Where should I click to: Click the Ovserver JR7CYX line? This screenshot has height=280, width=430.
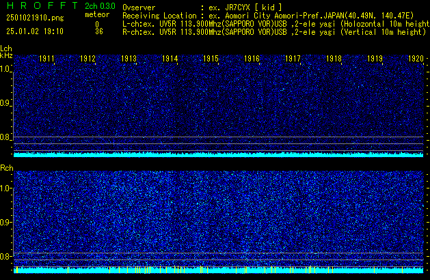tap(202, 8)
